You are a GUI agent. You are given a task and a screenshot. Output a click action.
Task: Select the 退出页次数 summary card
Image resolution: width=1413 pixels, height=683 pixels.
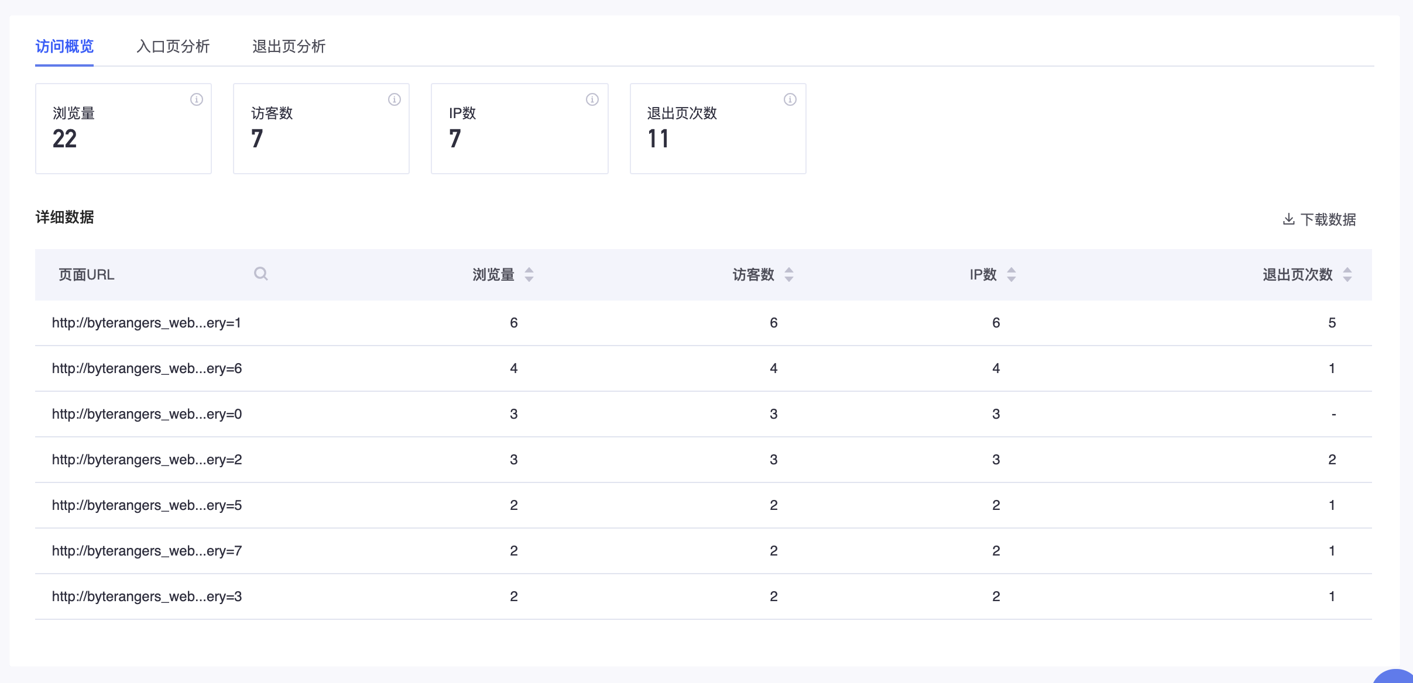pyautogui.click(x=718, y=129)
